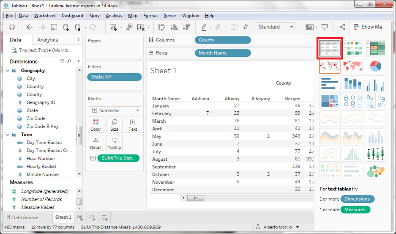
Task: Click the Share workbook icon
Action: point(342,27)
